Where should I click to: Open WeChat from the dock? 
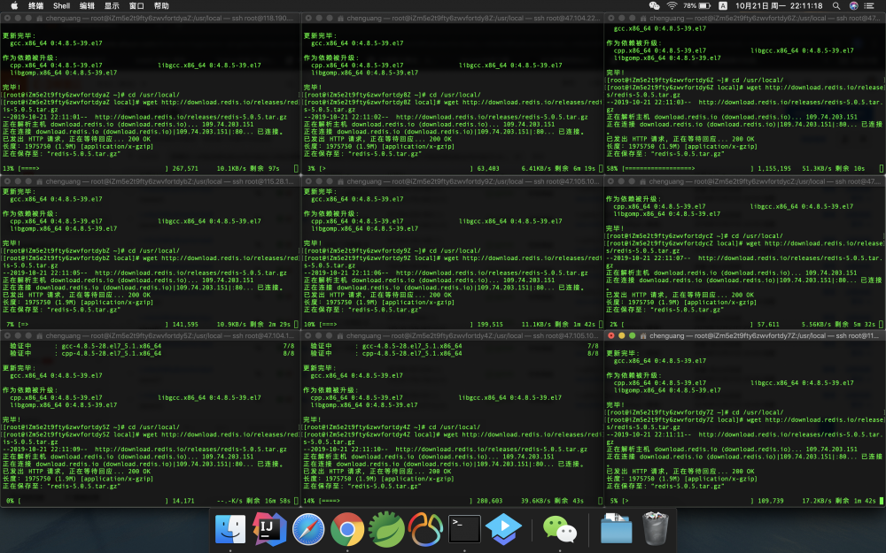pos(560,528)
